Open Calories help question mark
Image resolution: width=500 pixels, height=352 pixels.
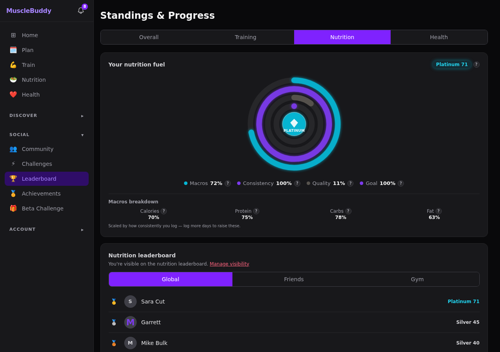(164, 211)
